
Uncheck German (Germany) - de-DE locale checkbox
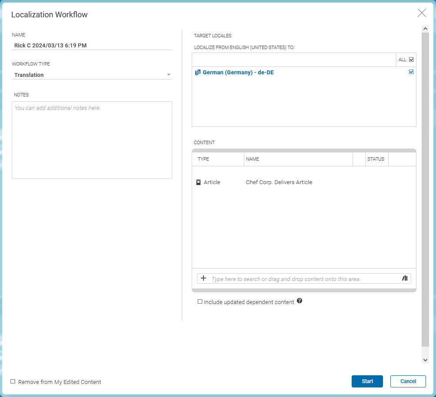click(411, 72)
